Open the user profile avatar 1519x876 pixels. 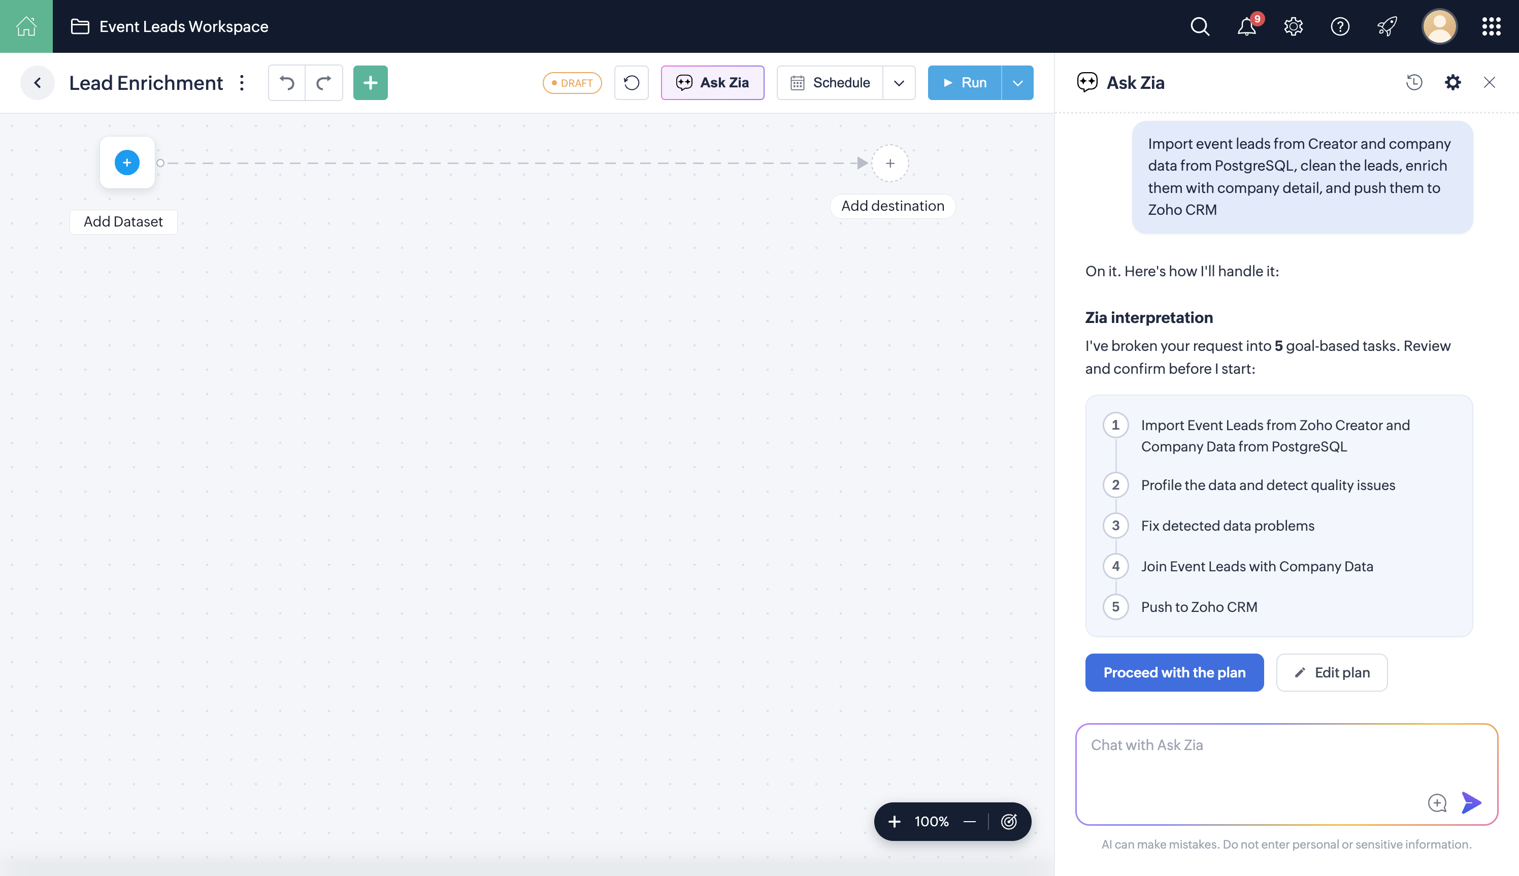coord(1439,26)
